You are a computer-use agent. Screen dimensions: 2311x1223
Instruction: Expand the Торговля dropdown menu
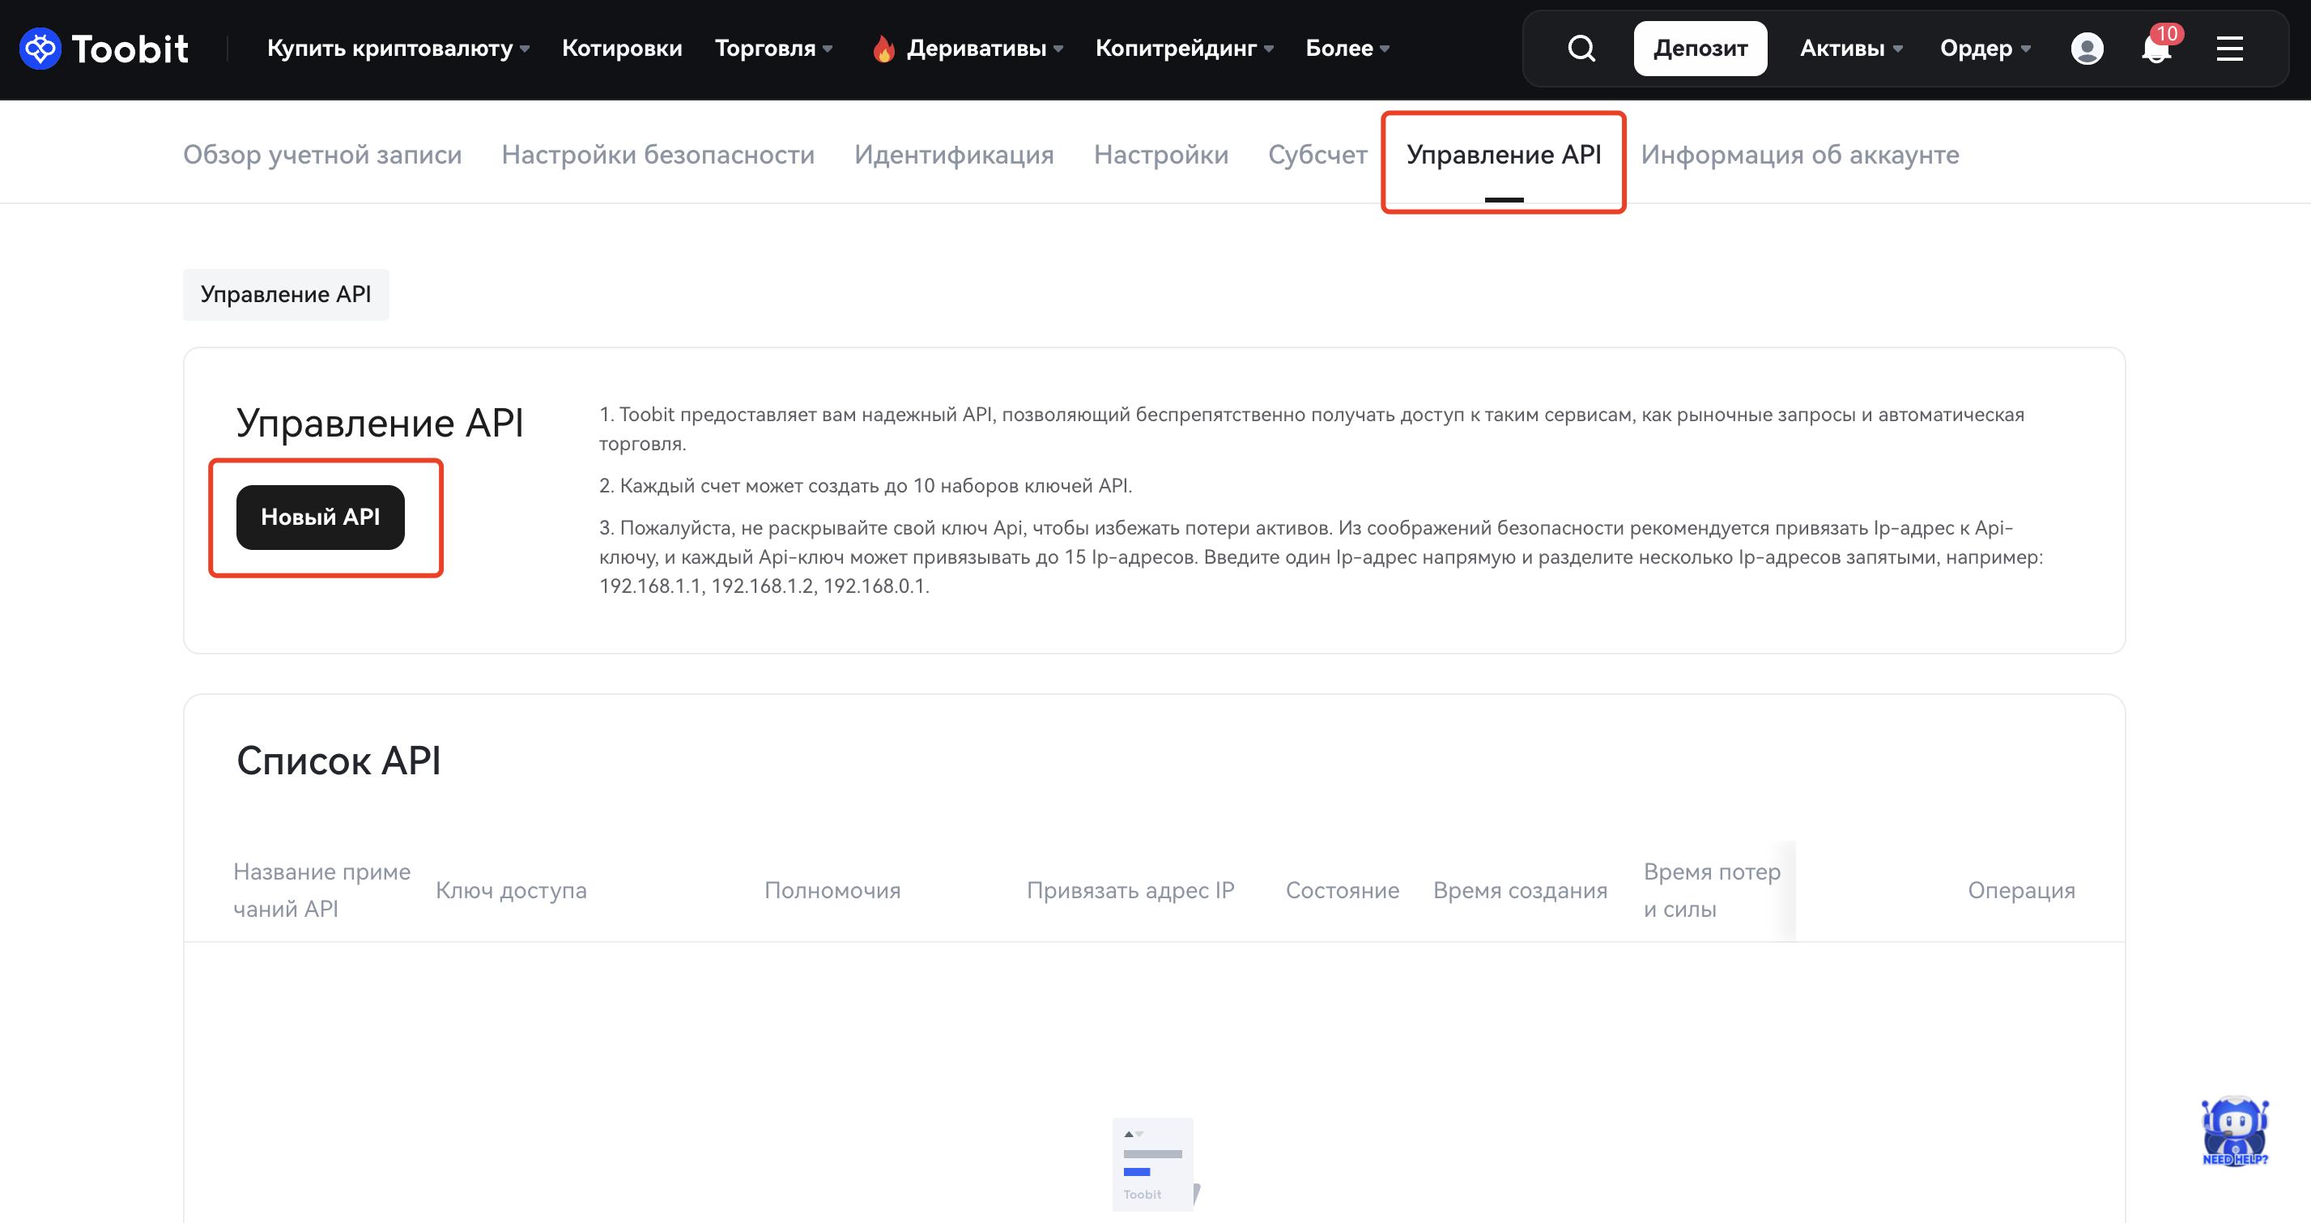pos(773,49)
